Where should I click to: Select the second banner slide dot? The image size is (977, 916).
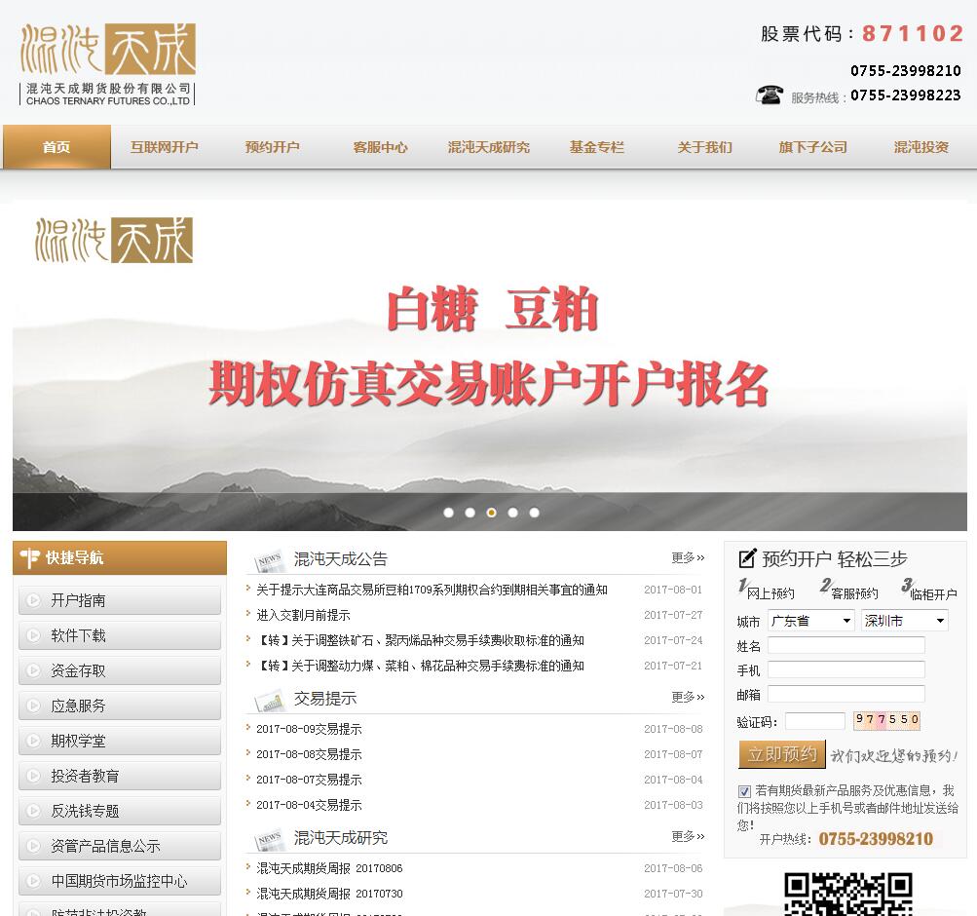coord(470,513)
